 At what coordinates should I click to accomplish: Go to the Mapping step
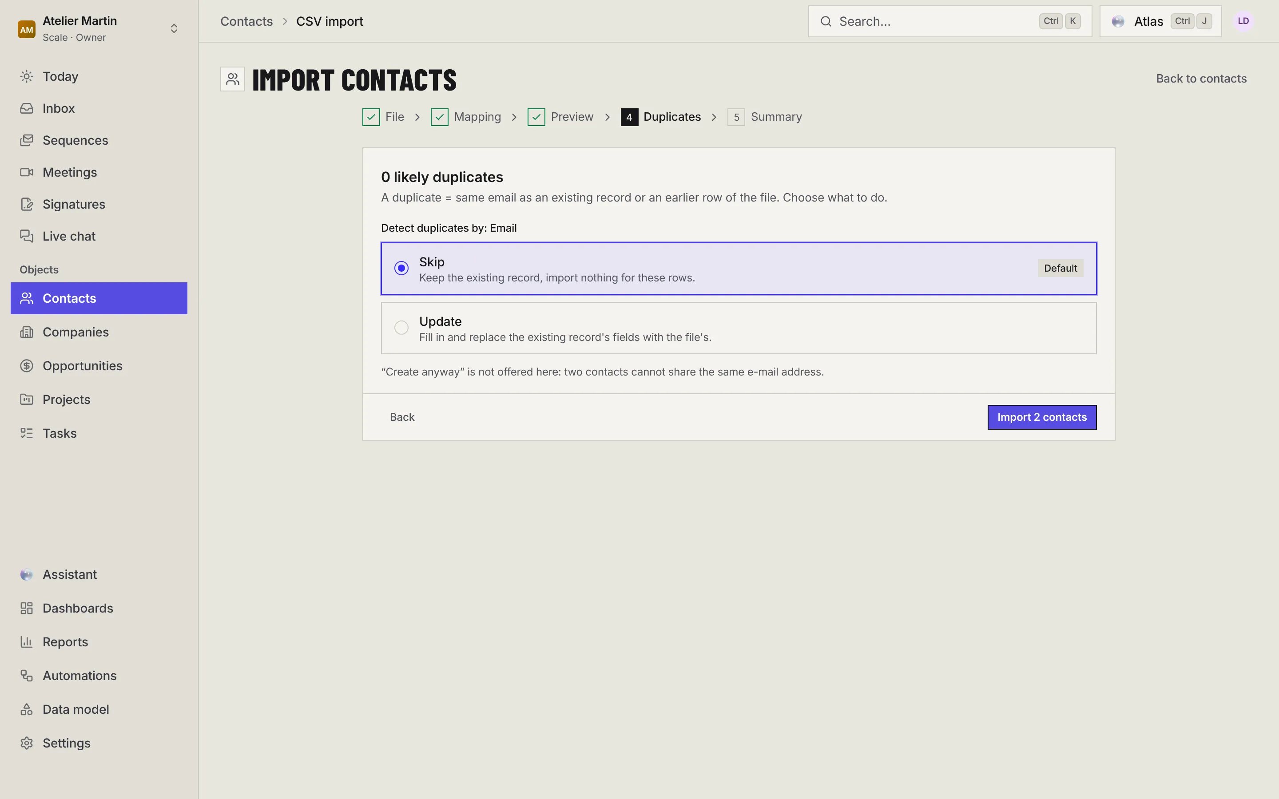[465, 117]
